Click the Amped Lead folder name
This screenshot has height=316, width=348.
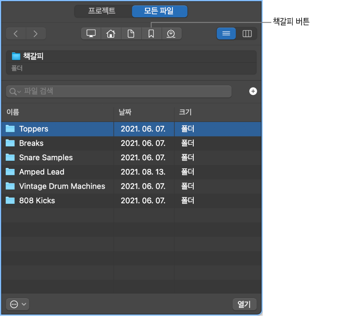click(x=42, y=172)
